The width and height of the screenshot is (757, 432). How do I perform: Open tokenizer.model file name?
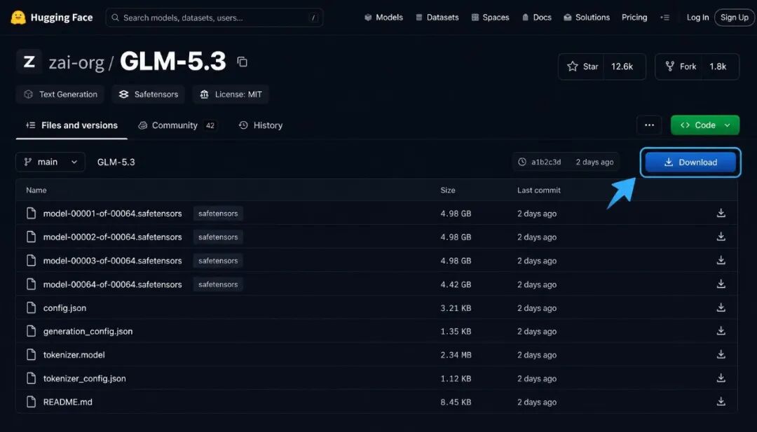(74, 355)
